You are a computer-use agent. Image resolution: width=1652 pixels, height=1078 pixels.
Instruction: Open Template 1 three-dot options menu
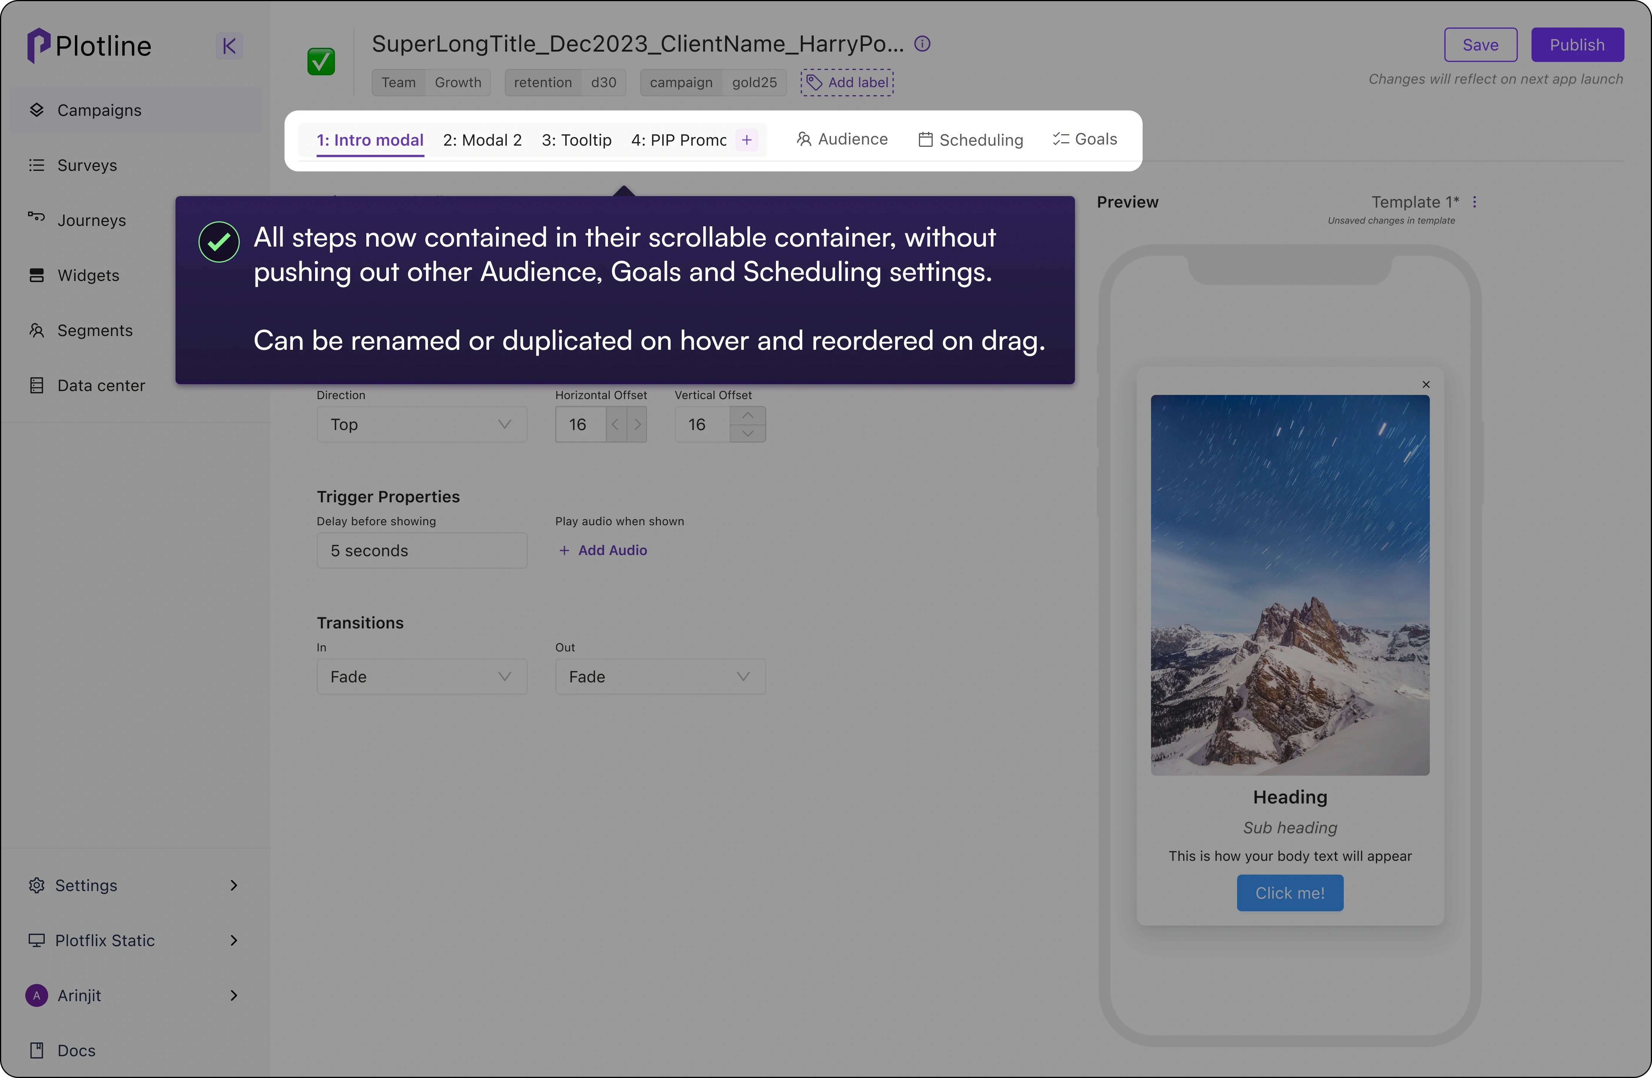point(1474,202)
